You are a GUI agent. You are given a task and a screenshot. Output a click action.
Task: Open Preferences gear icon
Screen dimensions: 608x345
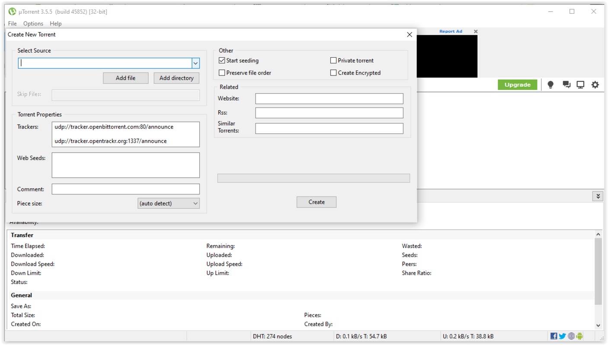pyautogui.click(x=595, y=85)
